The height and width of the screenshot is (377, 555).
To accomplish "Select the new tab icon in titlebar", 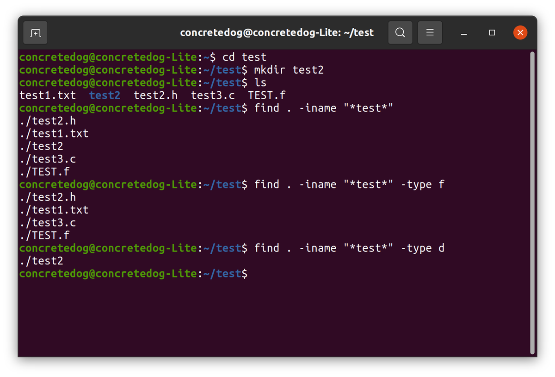I will (35, 32).
